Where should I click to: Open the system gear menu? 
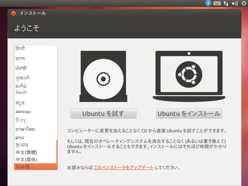(x=244, y=4)
